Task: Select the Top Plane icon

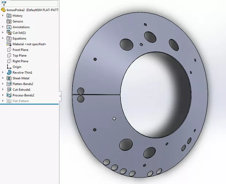Action: [x=9, y=56]
